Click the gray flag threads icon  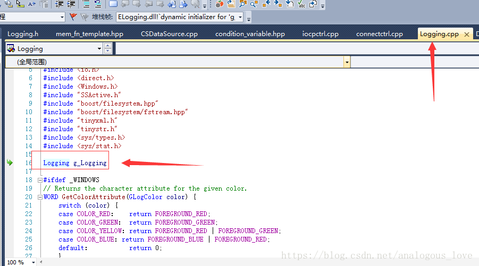click(x=85, y=17)
